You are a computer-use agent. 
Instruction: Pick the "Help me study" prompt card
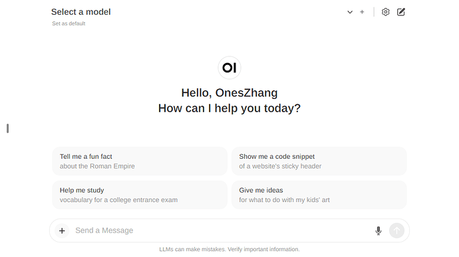(x=140, y=195)
